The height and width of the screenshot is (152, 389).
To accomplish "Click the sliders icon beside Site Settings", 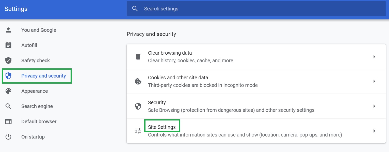I will [138, 131].
